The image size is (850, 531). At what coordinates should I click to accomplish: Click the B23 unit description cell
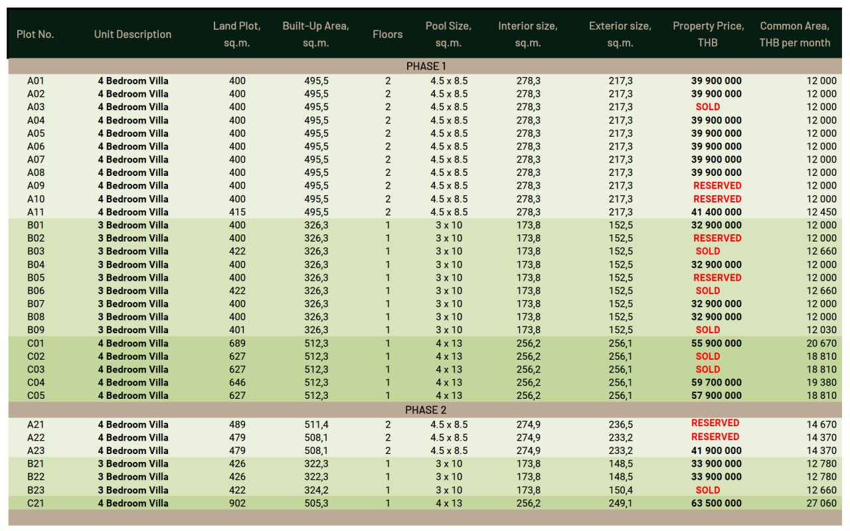coord(133,490)
